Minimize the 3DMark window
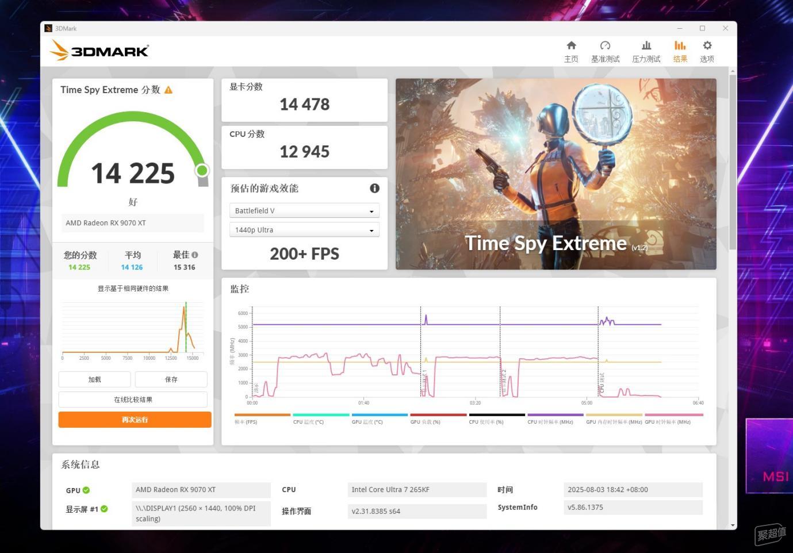793x553 pixels. click(x=680, y=28)
